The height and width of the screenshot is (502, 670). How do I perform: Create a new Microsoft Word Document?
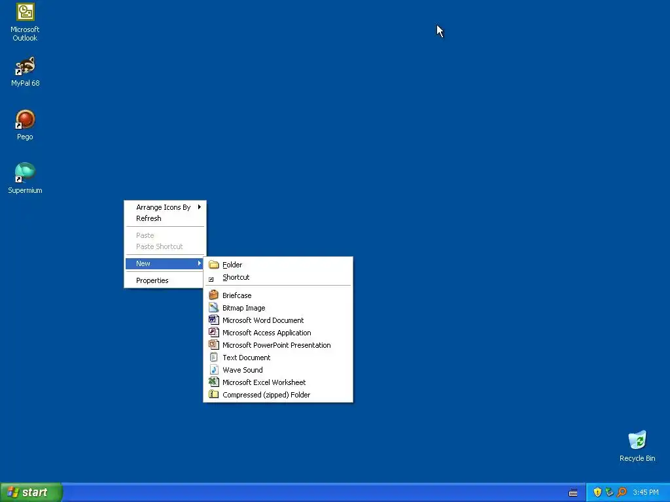pos(278,320)
